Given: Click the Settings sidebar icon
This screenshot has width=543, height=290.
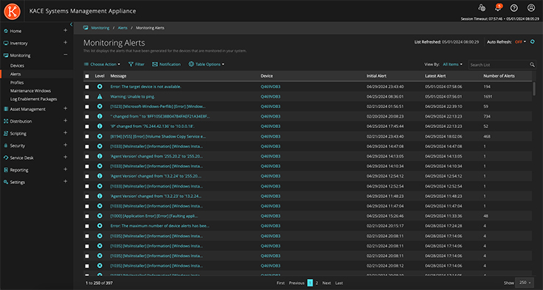Looking at the screenshot, I should click(x=6, y=182).
